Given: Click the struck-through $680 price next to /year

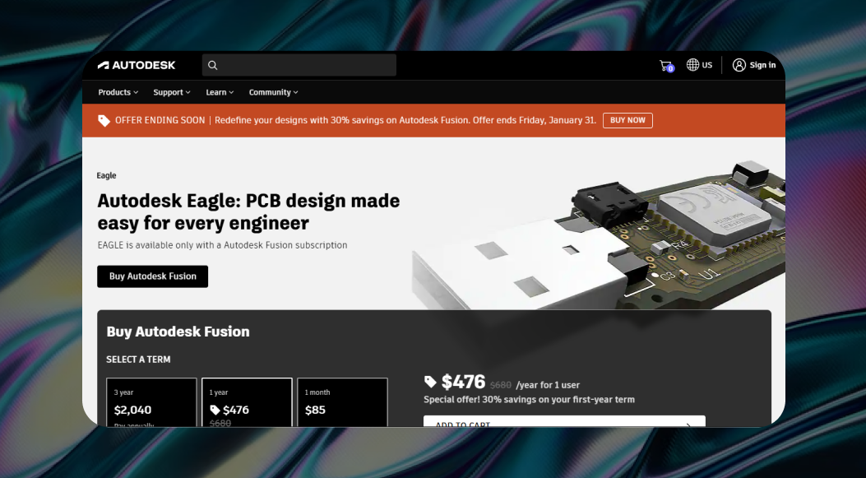Looking at the screenshot, I should tap(500, 385).
